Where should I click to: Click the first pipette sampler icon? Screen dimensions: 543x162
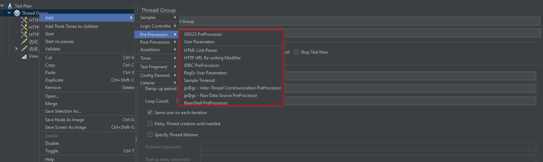[x=24, y=42]
